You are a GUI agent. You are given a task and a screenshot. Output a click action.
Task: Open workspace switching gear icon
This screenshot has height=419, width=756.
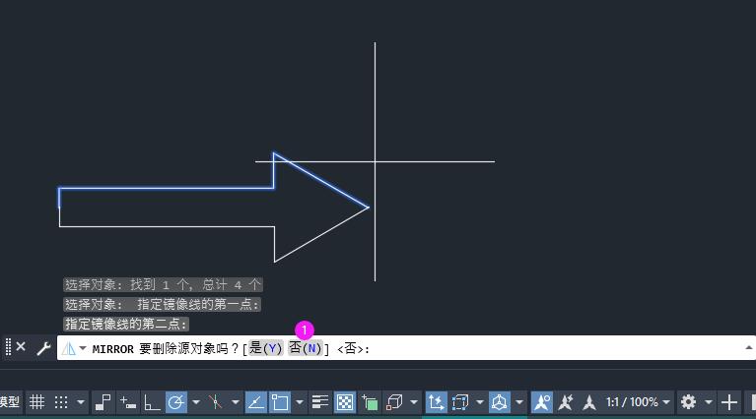point(689,401)
